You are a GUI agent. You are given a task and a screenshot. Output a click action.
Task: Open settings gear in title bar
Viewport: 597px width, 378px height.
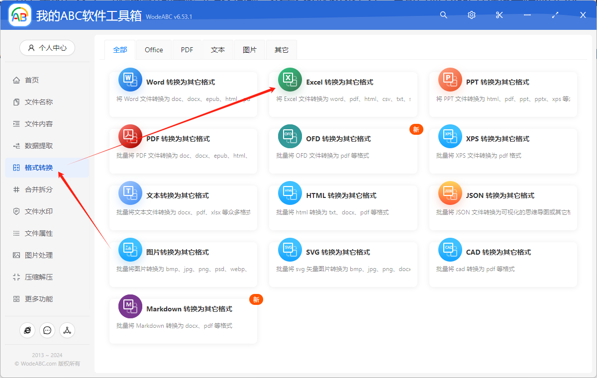pyautogui.click(x=472, y=15)
